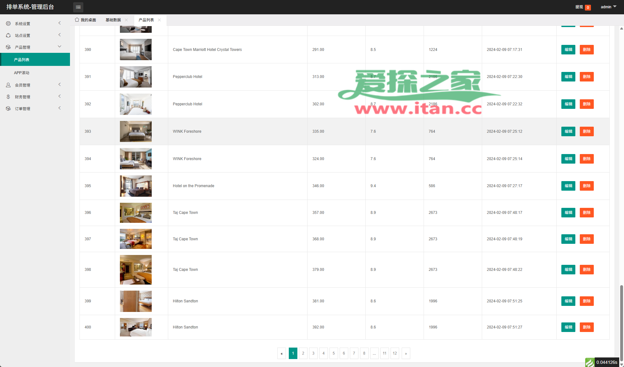Go to previous page arrow
Viewport: 624px width, 367px height.
pos(281,353)
